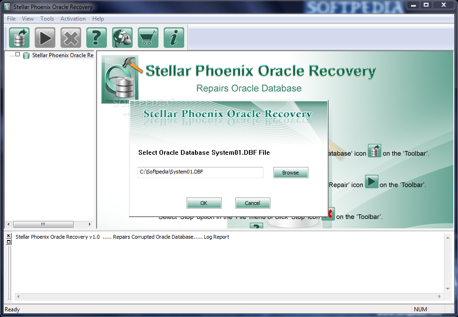Open the Activation menu
The height and width of the screenshot is (317, 458).
73,19
